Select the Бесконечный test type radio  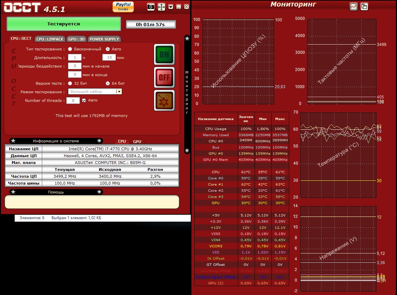(x=70, y=49)
